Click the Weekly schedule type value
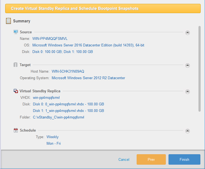Screen dimensions: 205x169 coord(53,137)
